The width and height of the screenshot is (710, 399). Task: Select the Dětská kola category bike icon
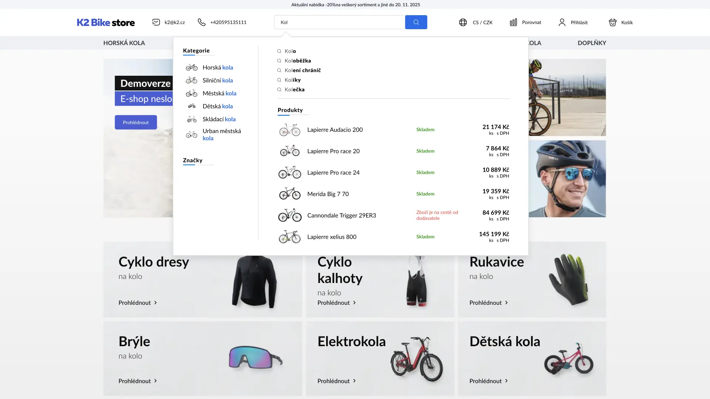[x=192, y=106]
